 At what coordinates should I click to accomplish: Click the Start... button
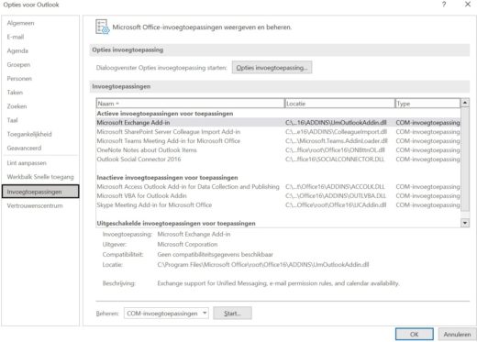(x=232, y=314)
